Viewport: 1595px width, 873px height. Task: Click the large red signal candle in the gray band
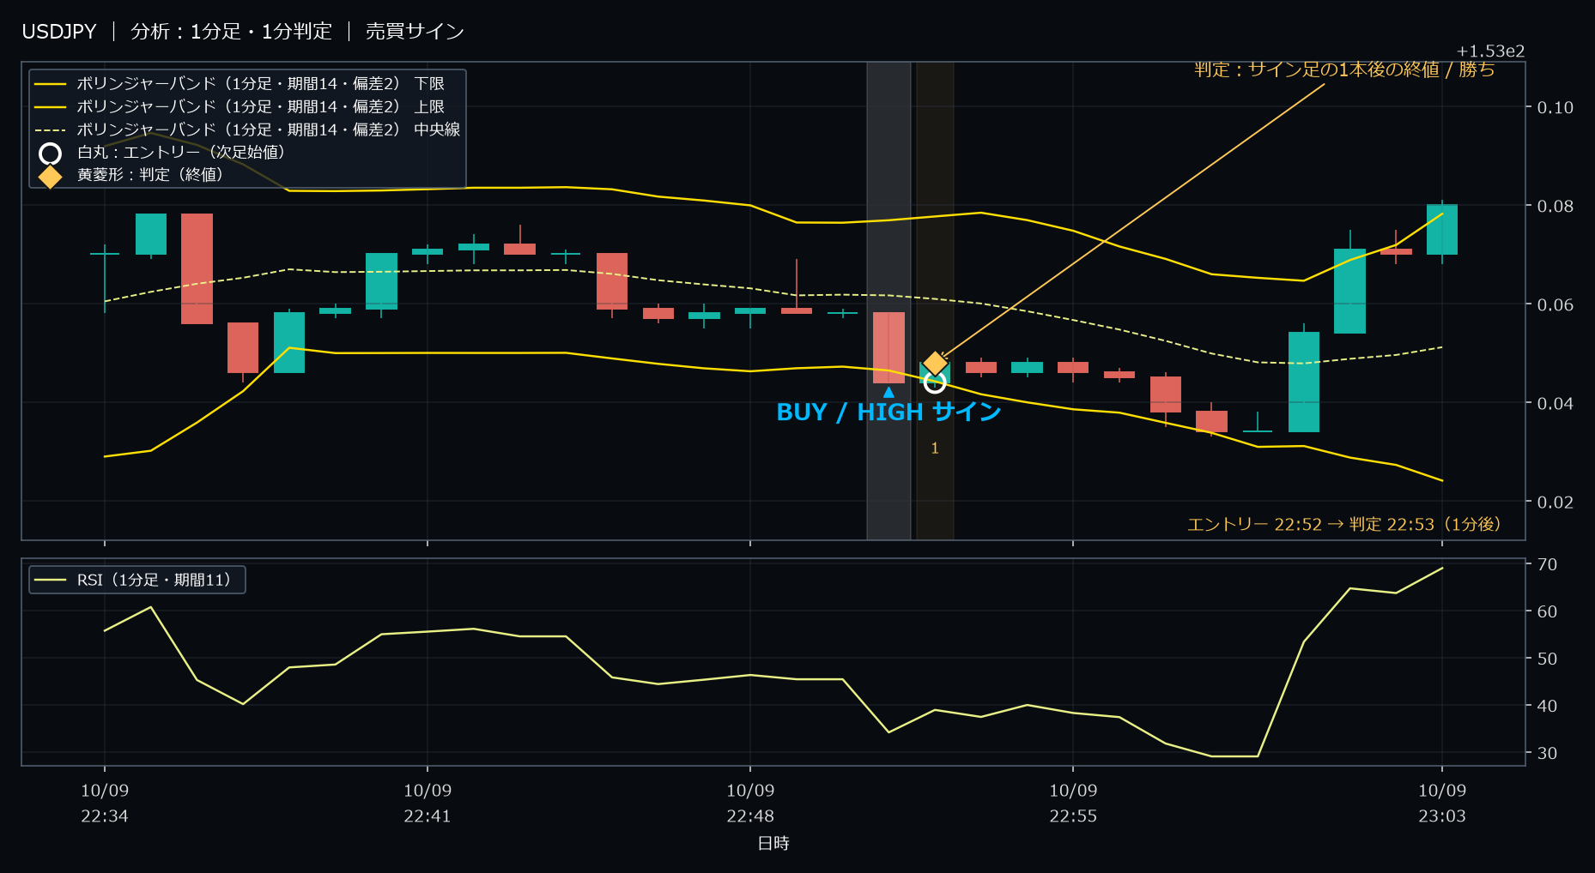(x=888, y=347)
